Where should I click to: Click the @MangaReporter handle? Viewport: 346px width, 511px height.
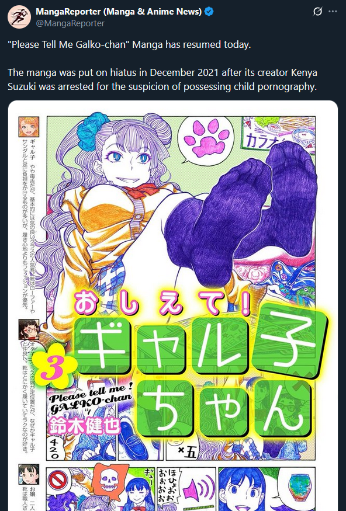pyautogui.click(x=70, y=23)
